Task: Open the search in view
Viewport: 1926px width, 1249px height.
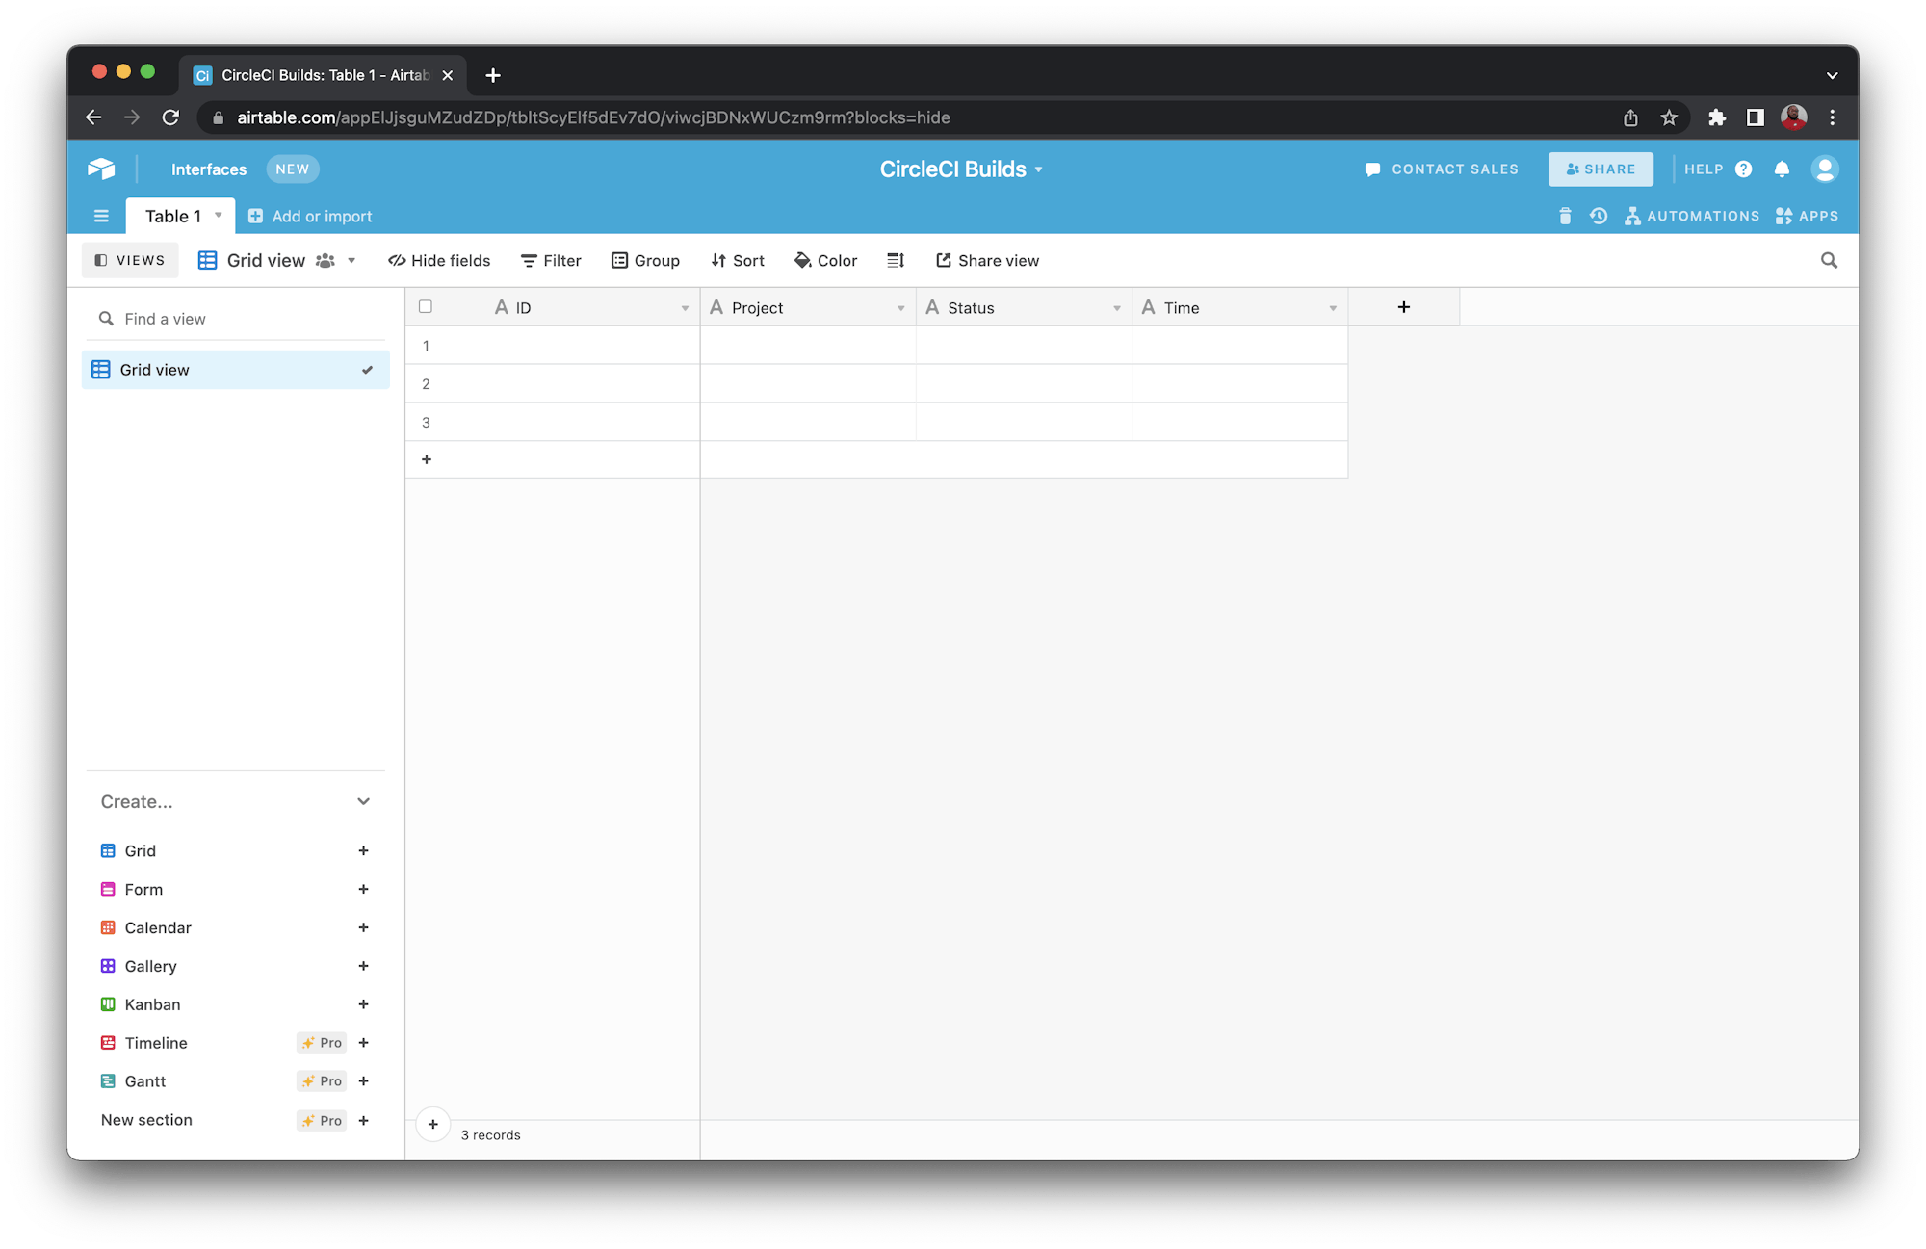Action: click(x=1828, y=260)
